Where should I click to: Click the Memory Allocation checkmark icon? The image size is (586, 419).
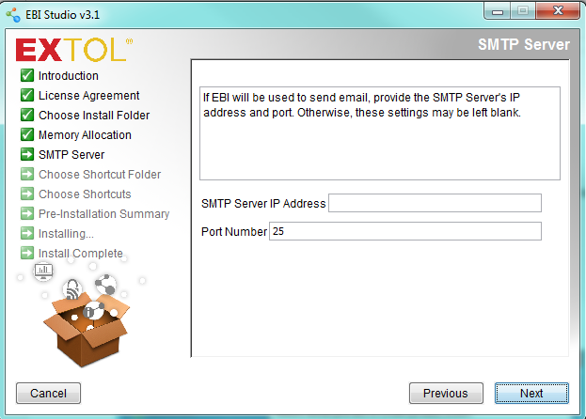pos(27,134)
